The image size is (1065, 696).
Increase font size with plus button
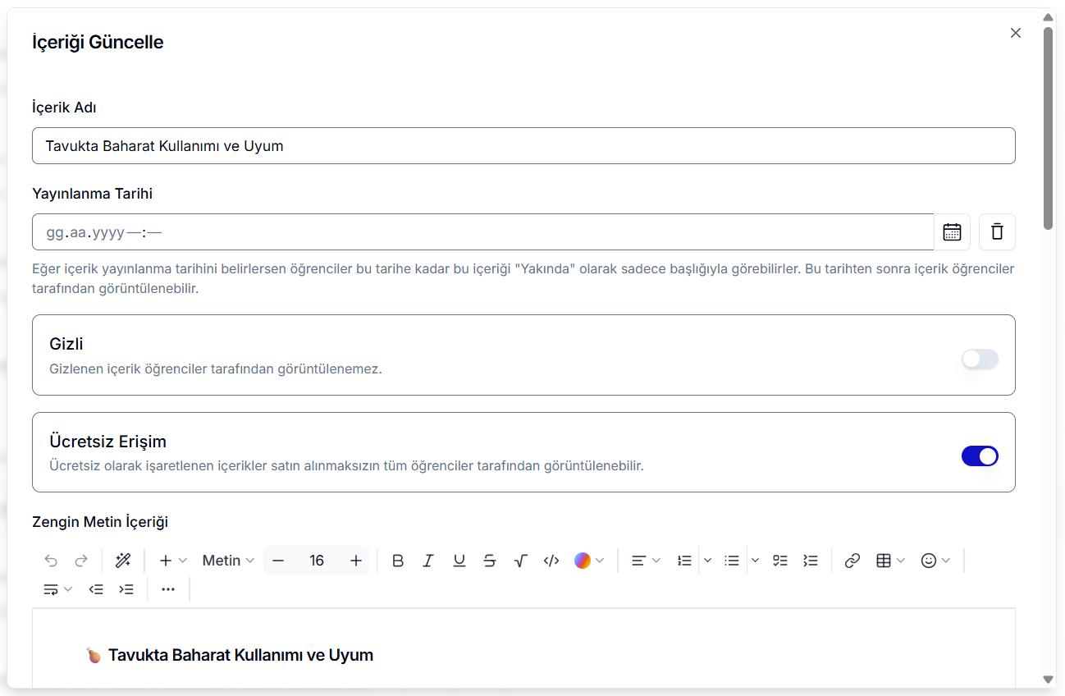point(356,561)
